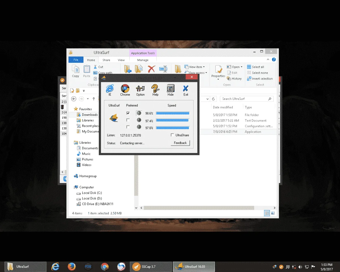Viewport: 340px width, 272px height.
Task: Click the Cut scissors in the ribbon
Action: tap(95, 67)
